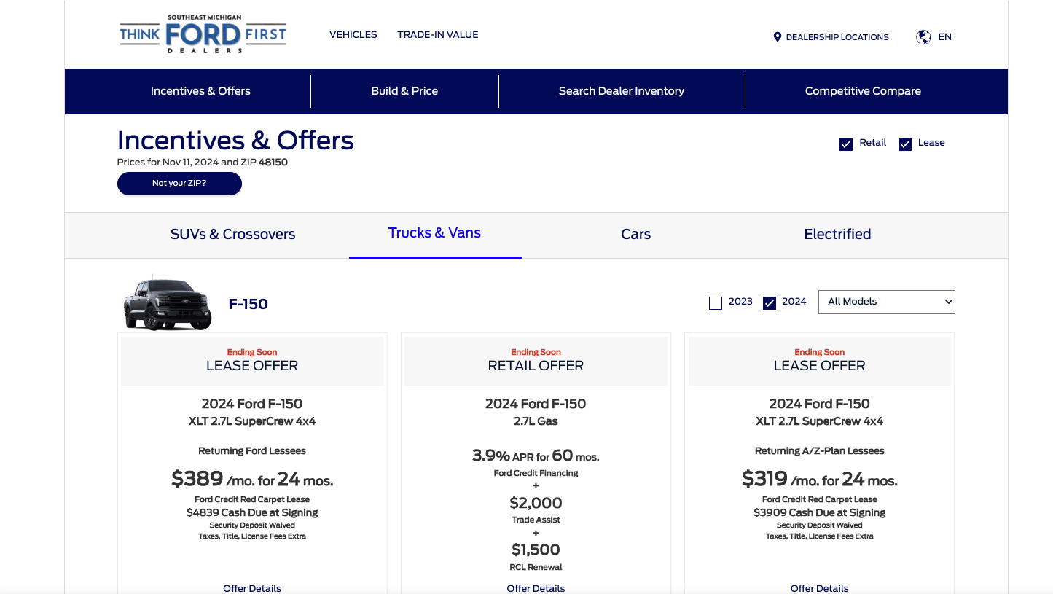Click the Think Ford First dealers logo
This screenshot has width=1053, height=594.
[x=203, y=34]
